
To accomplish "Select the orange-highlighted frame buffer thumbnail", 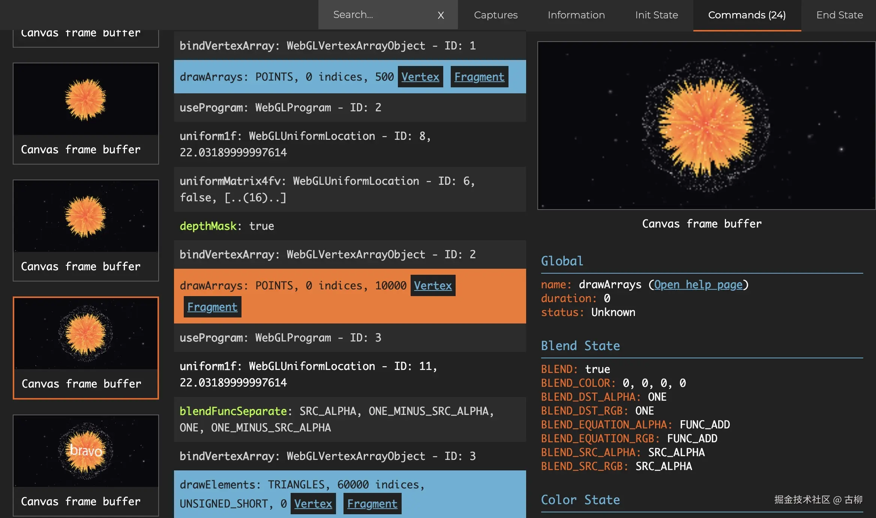I will tap(86, 347).
